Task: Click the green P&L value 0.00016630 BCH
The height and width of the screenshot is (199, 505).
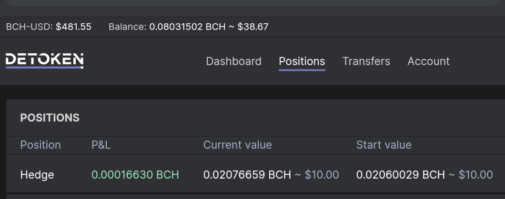Action: coord(135,175)
